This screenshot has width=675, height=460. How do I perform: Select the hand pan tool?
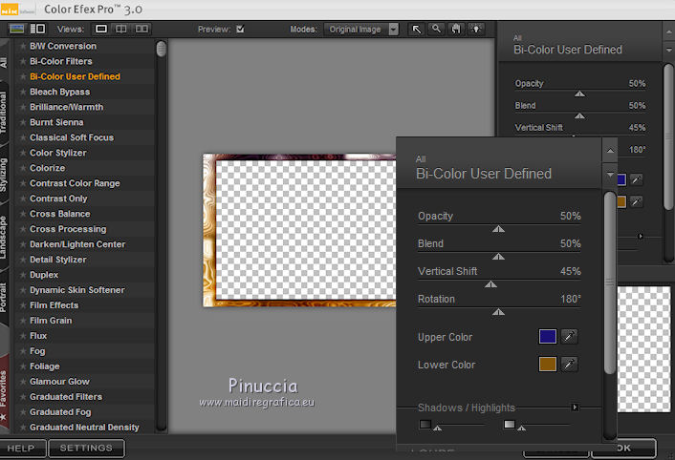click(455, 29)
